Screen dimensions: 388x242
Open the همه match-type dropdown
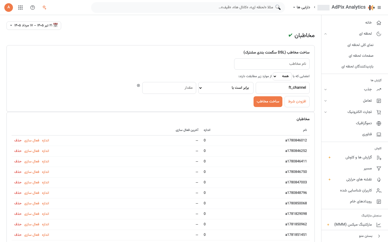point(282,76)
